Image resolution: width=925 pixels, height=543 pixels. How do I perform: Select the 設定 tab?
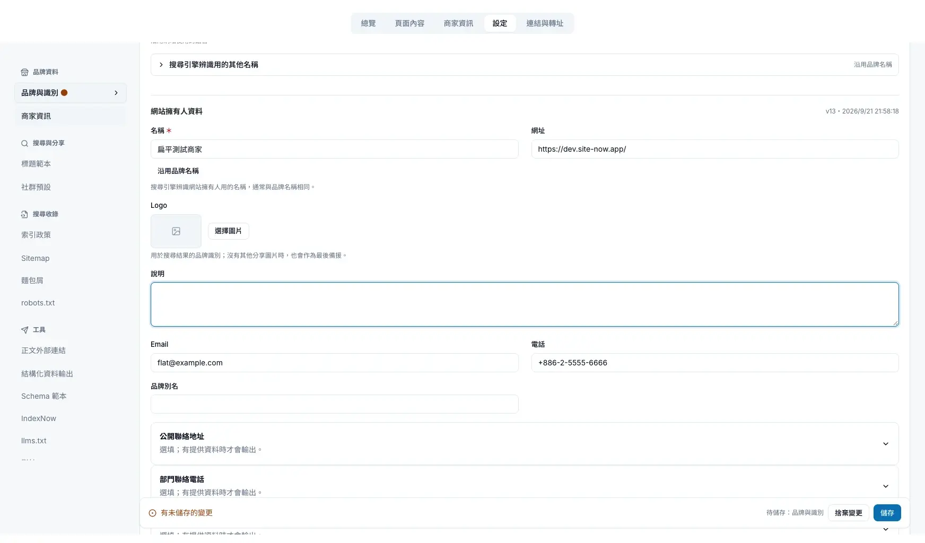(500, 23)
